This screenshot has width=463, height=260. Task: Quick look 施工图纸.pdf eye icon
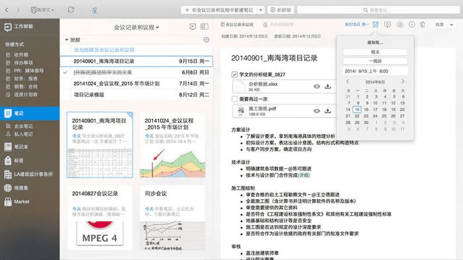317,111
